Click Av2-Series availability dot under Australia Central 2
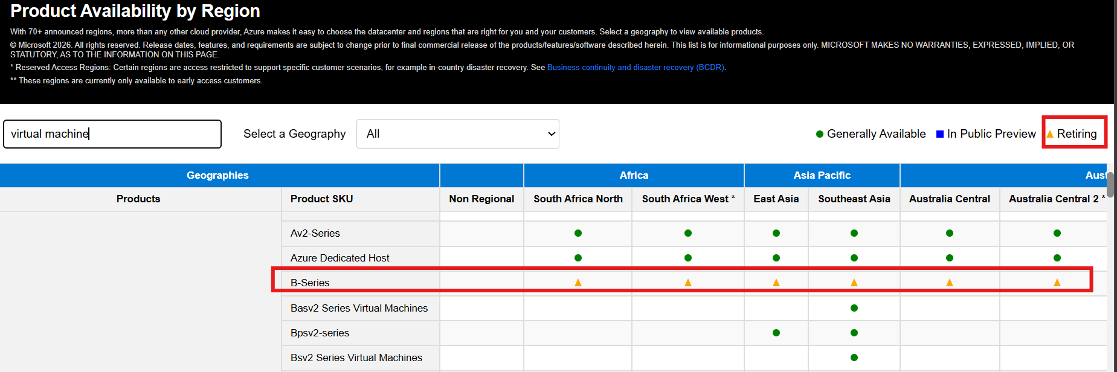Screen dimensions: 1117x372 click(1057, 233)
